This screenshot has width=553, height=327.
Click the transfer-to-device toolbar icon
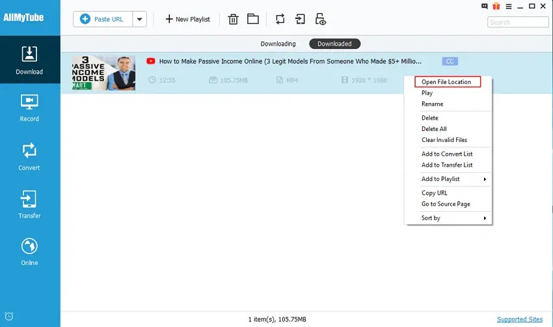tap(300, 19)
